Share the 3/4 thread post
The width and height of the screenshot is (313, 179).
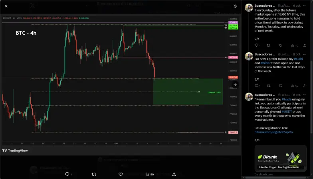click(305, 86)
